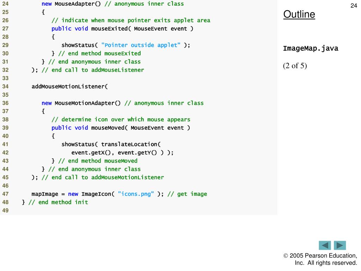Select the "Pointer outside applet" string
361x271 pixels.
(141, 45)
